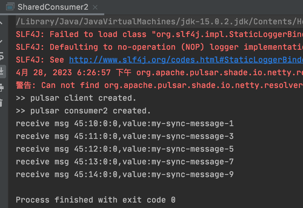Toggle Scroll to End of console output
The height and width of the screenshot is (208, 303).
click(x=2, y=71)
